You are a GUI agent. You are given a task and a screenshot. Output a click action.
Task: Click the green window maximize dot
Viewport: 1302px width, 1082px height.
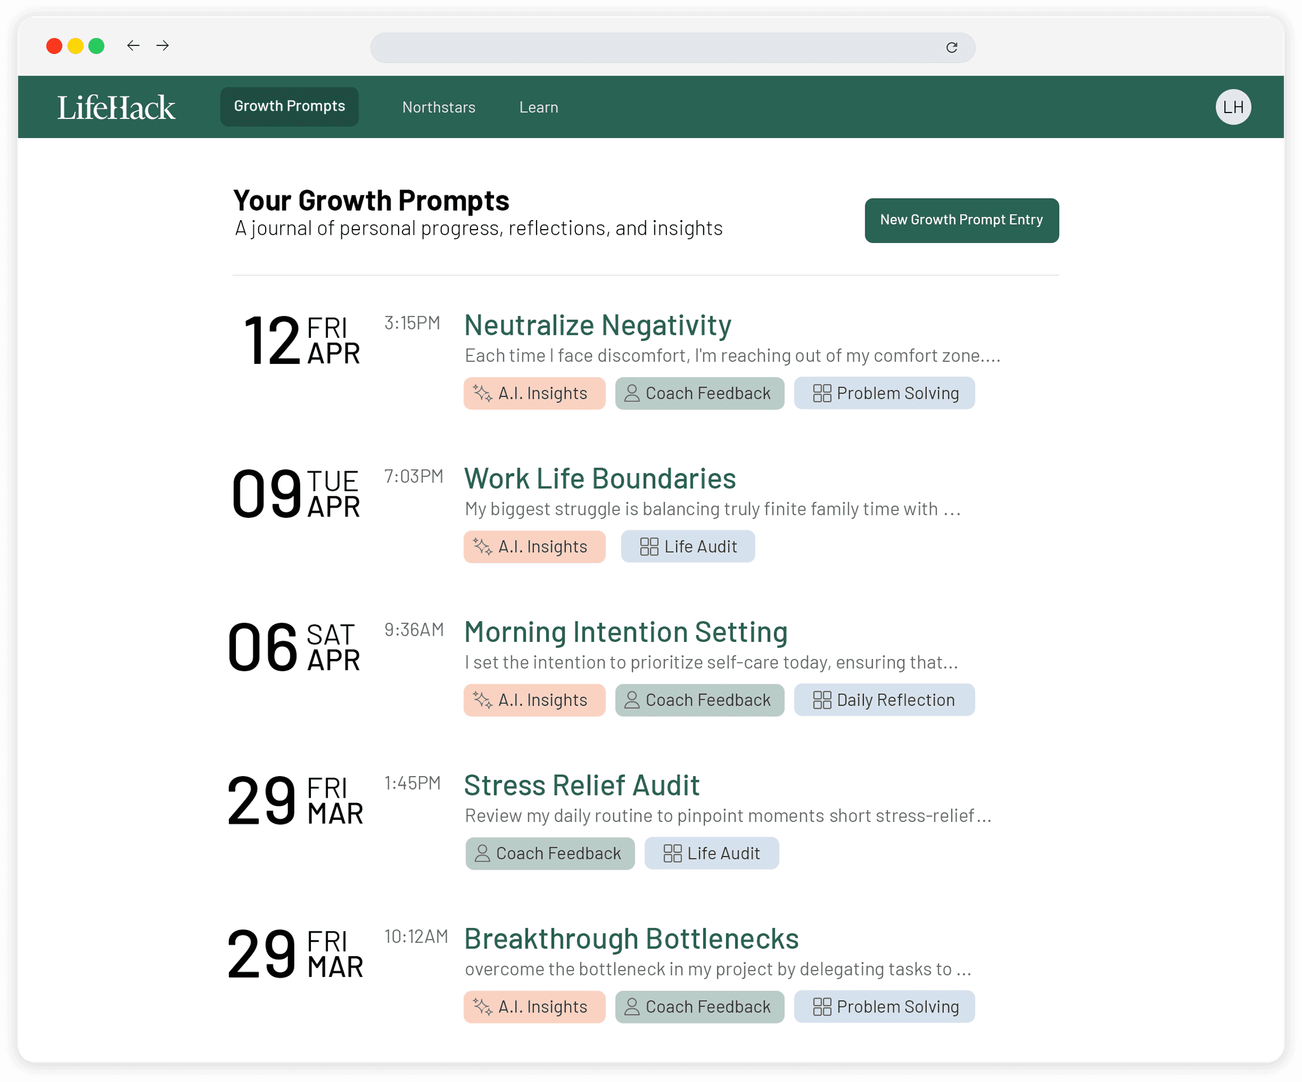[x=97, y=46]
